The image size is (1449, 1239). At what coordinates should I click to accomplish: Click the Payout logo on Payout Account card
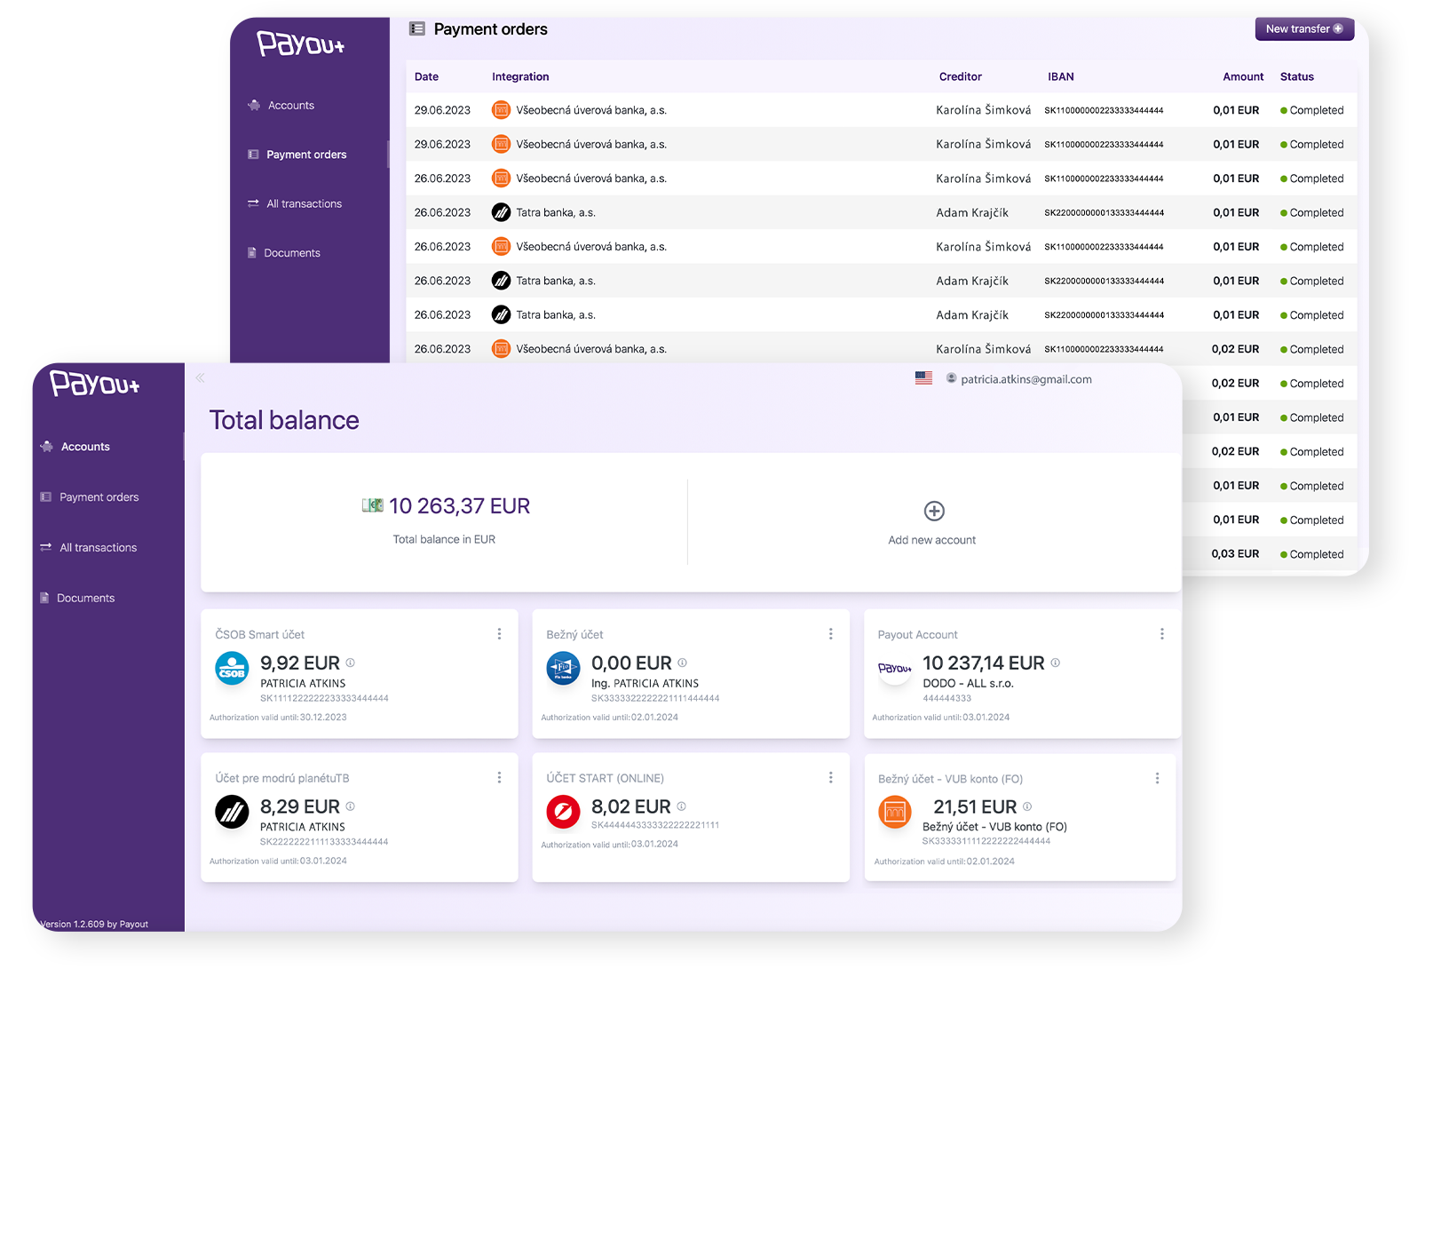[895, 669]
